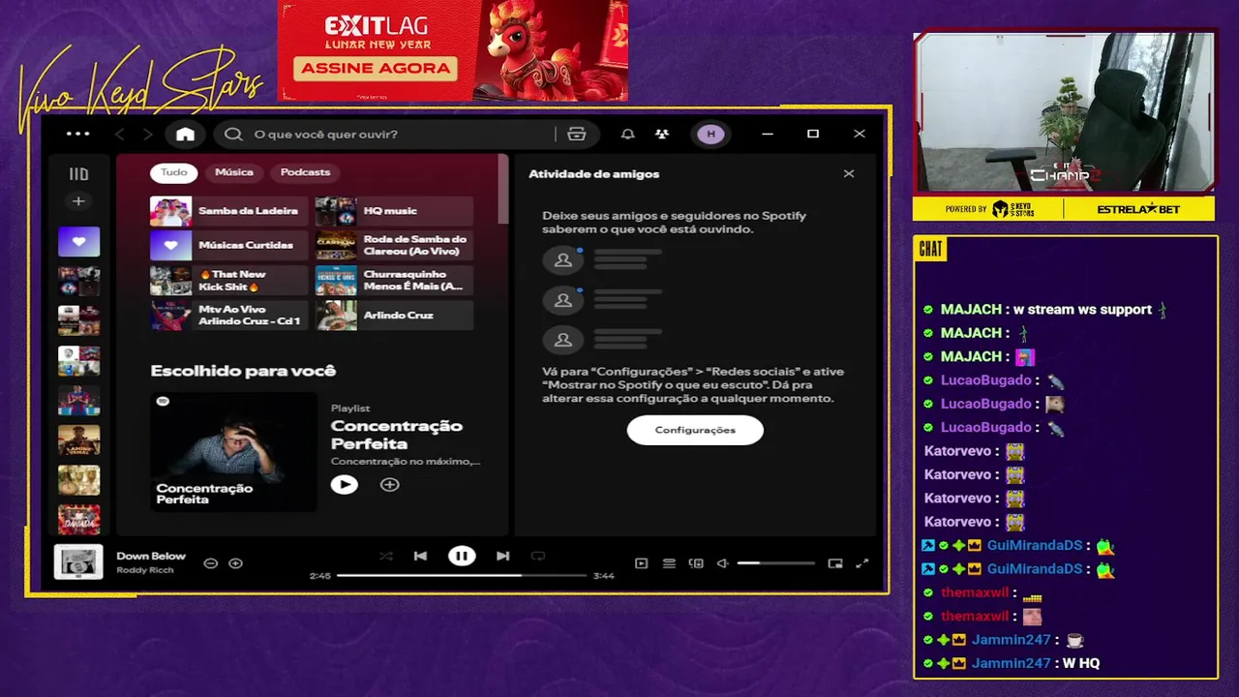This screenshot has width=1239, height=697.
Task: Open the queue icon
Action: coord(669,563)
